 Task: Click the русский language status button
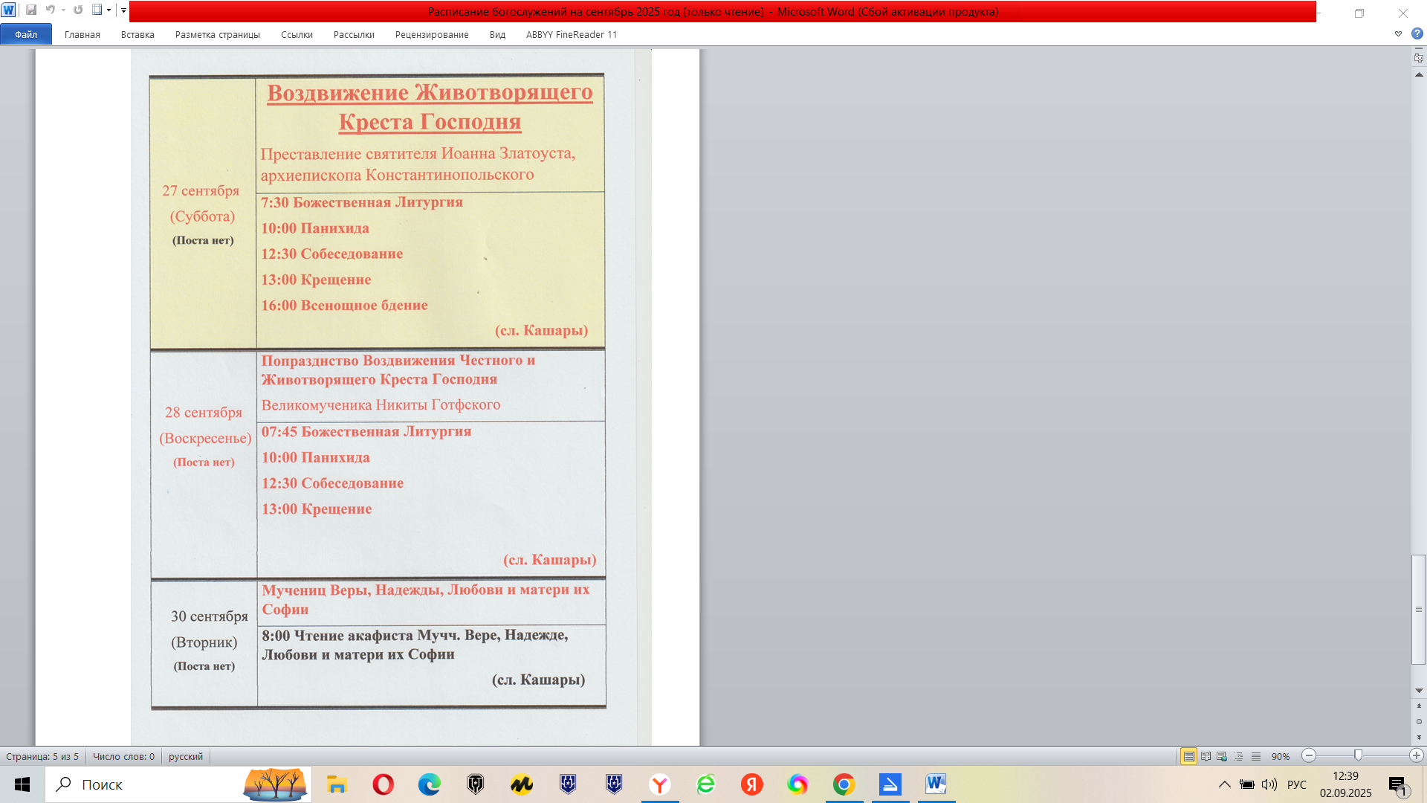click(186, 756)
